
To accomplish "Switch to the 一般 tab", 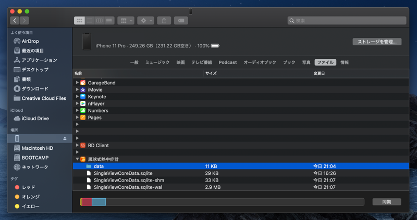I will [x=134, y=62].
